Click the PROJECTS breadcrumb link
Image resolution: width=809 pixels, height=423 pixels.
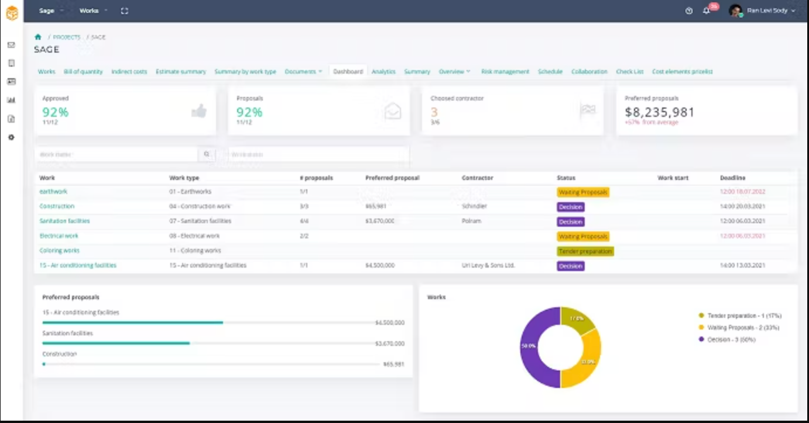click(67, 37)
